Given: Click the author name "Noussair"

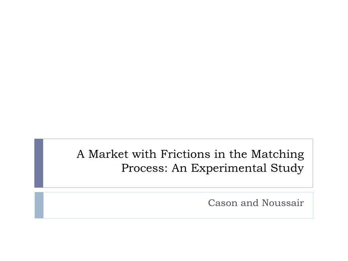Looking at the screenshot, I should click(x=283, y=203).
